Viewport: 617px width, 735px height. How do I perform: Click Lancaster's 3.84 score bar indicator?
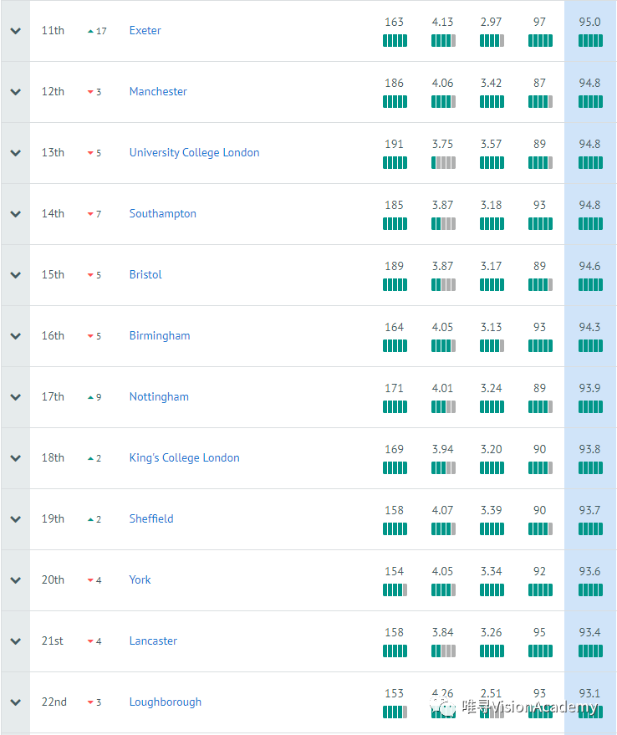444,651
